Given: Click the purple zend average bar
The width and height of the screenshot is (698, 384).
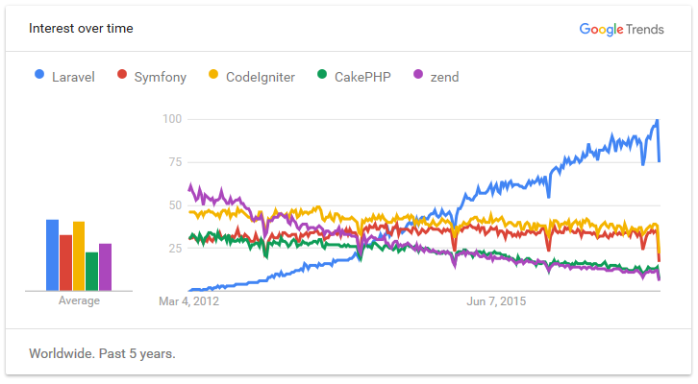Looking at the screenshot, I should (106, 266).
